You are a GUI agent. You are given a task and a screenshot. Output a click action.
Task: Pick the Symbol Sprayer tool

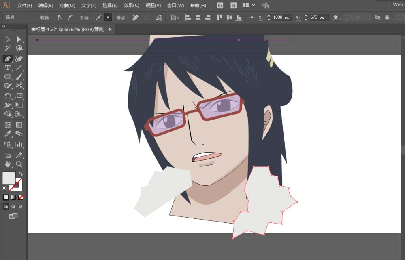pos(8,145)
